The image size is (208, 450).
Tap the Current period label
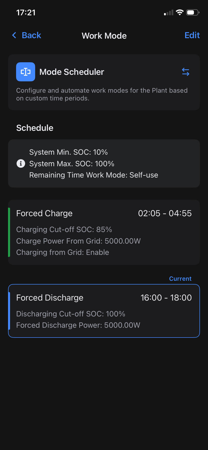[180, 279]
